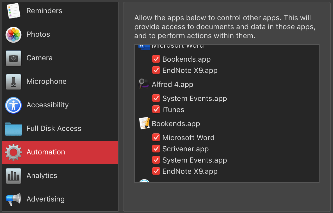Click the Full Disk Access folder icon
This screenshot has height=213, width=333.
pos(13,129)
